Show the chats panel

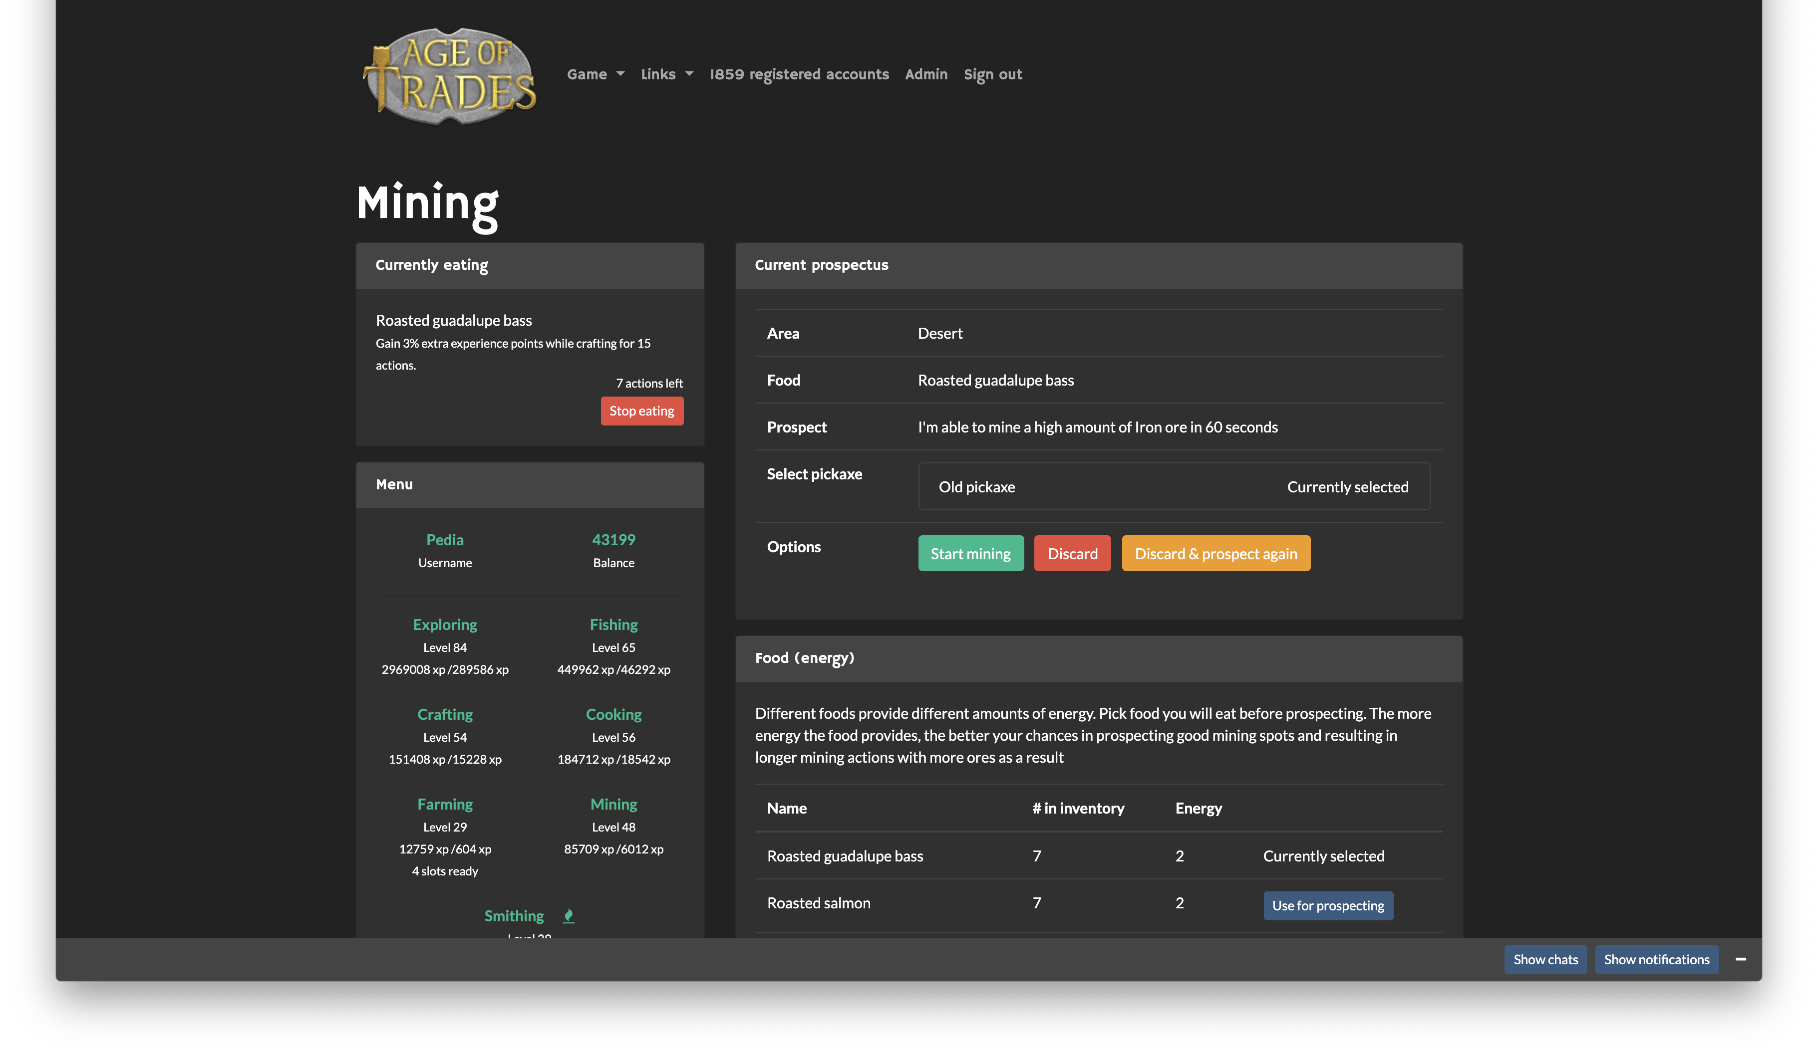[1545, 959]
